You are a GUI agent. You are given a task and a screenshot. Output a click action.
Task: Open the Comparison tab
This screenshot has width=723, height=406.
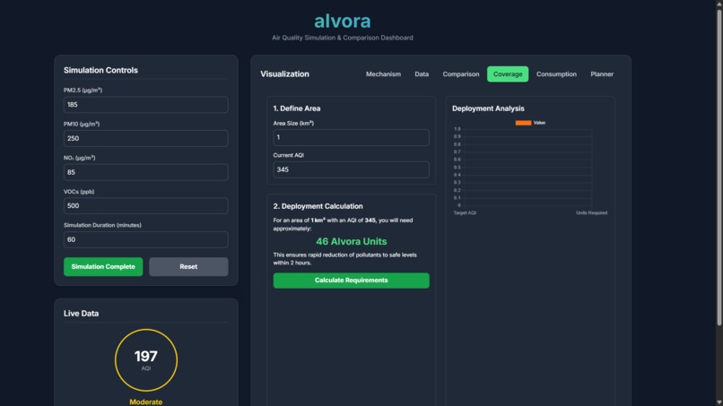[x=461, y=74]
